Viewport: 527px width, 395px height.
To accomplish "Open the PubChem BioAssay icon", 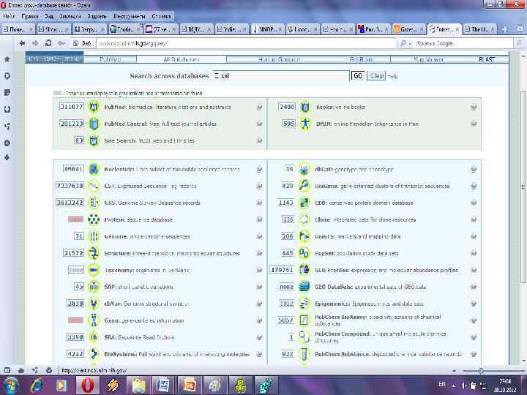I will 304,320.
